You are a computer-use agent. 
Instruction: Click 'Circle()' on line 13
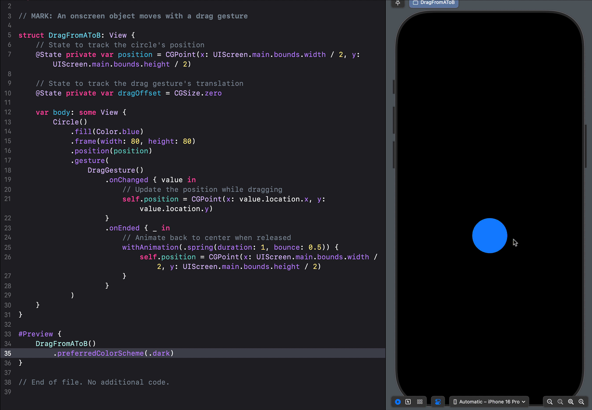tap(70, 122)
